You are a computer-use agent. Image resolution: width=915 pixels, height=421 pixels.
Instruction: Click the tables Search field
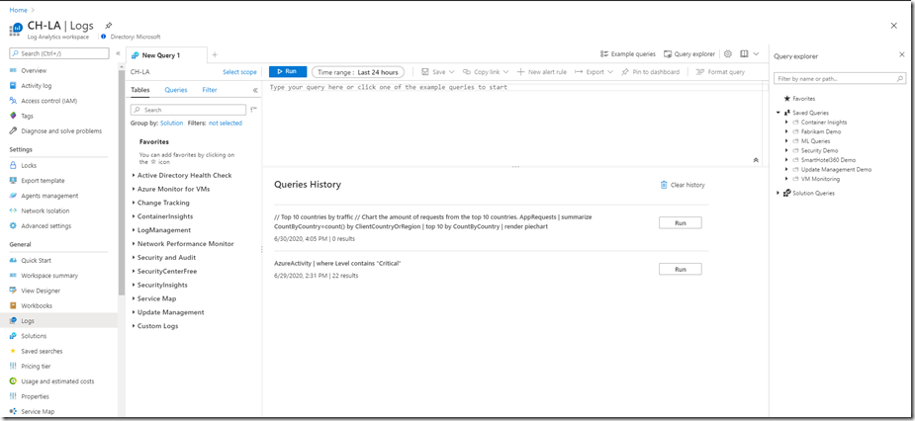click(x=188, y=110)
